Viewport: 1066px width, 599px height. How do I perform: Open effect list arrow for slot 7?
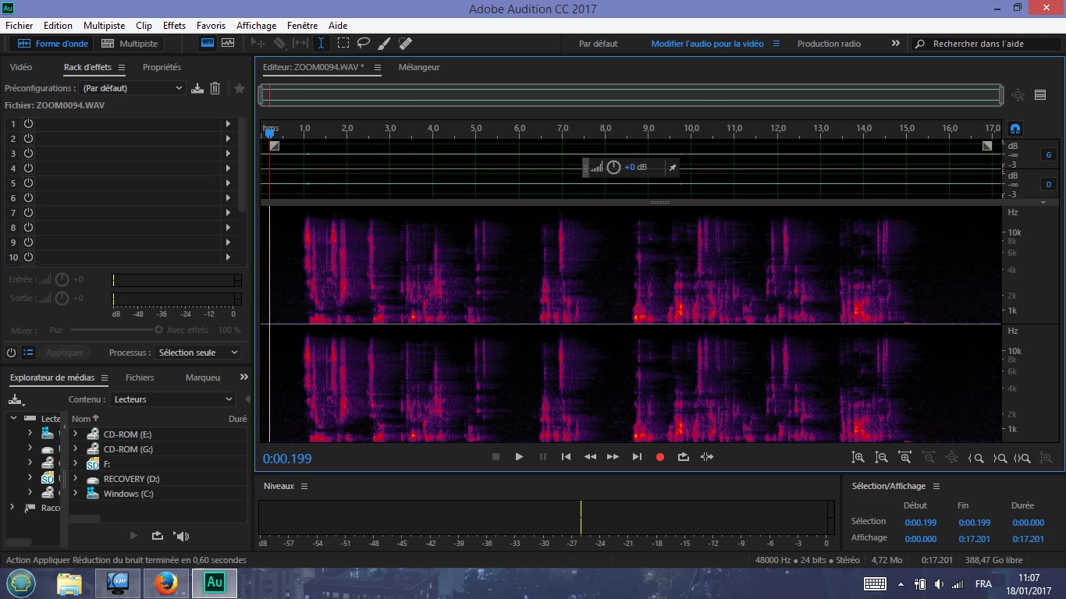(228, 212)
